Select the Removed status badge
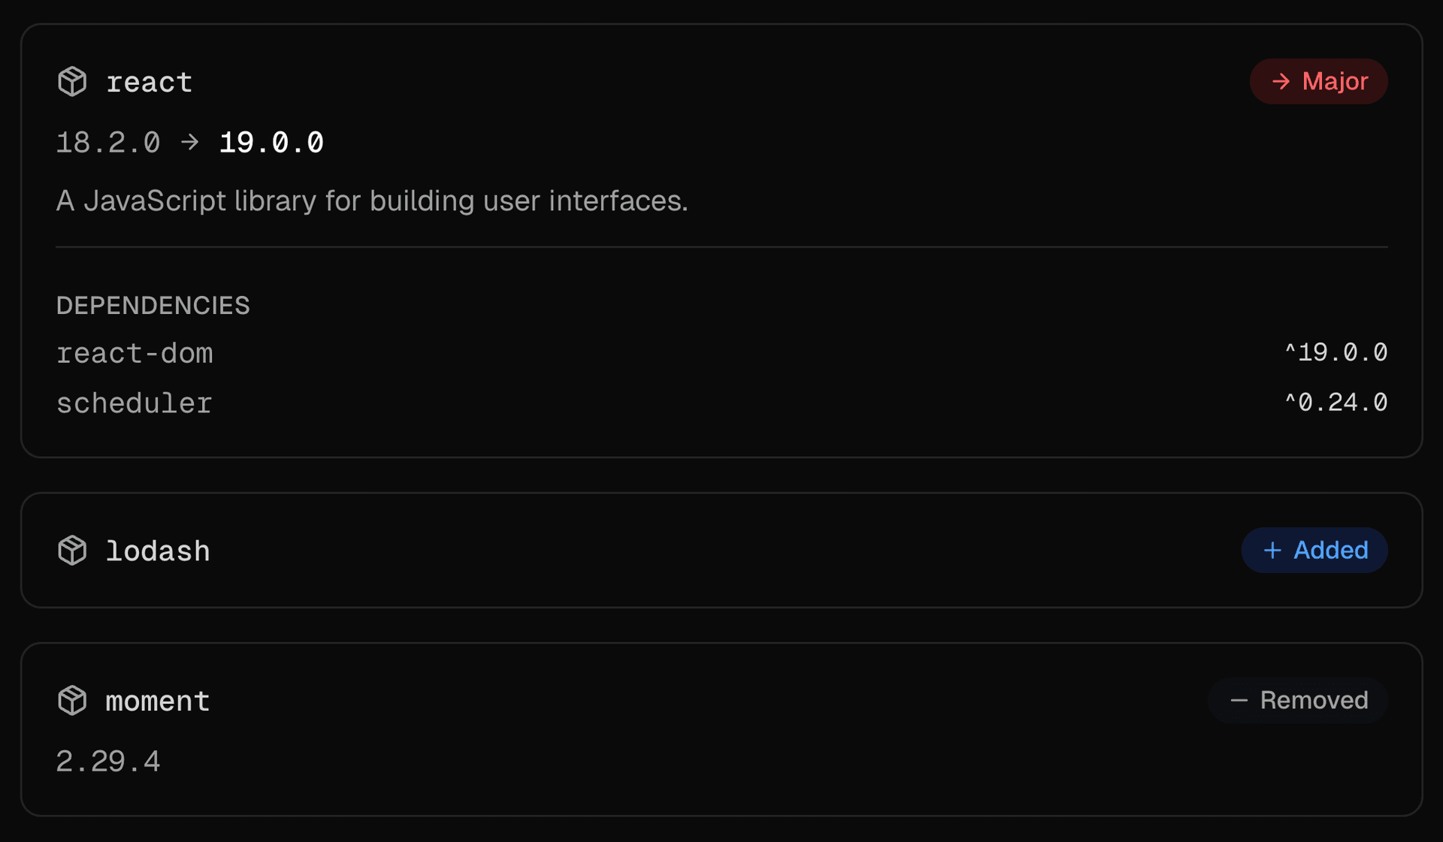 1297,701
